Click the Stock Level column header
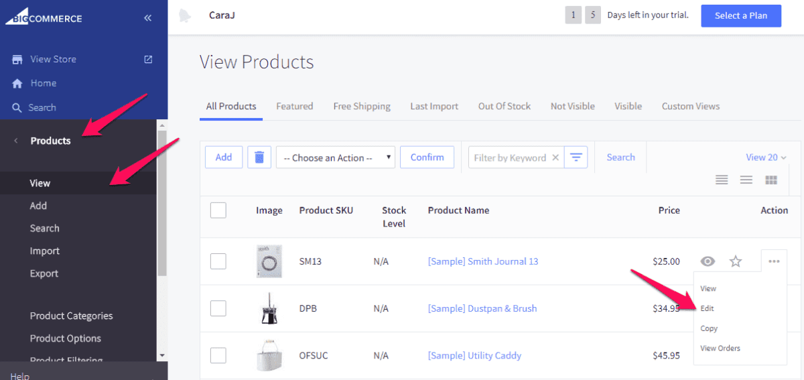This screenshot has width=804, height=380. pos(394,217)
